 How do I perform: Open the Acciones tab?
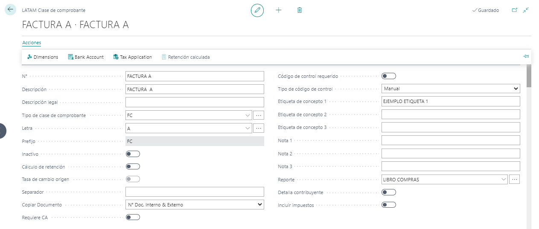pyautogui.click(x=32, y=43)
